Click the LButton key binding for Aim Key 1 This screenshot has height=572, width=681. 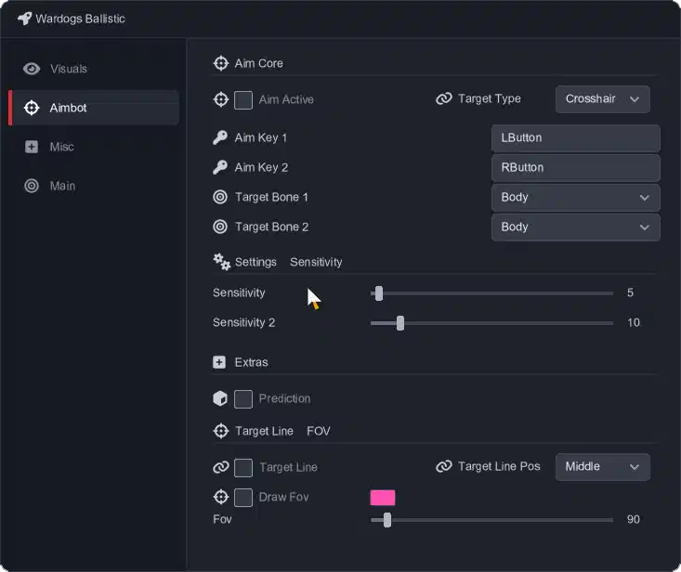coord(575,138)
